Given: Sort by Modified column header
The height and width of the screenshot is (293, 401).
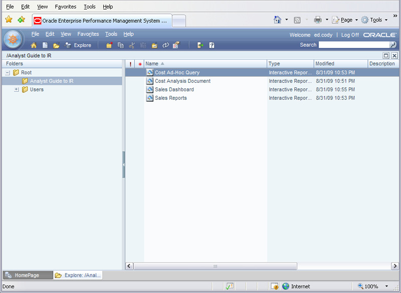Looking at the screenshot, I should pyautogui.click(x=341, y=64).
